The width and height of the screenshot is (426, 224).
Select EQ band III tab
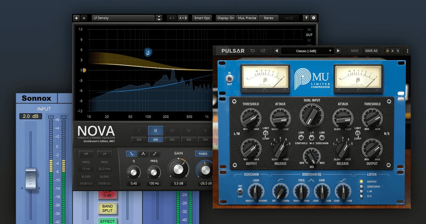click(172, 130)
